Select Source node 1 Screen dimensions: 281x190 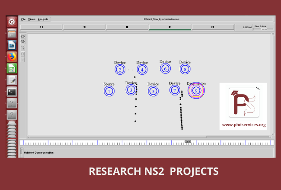coord(109,91)
